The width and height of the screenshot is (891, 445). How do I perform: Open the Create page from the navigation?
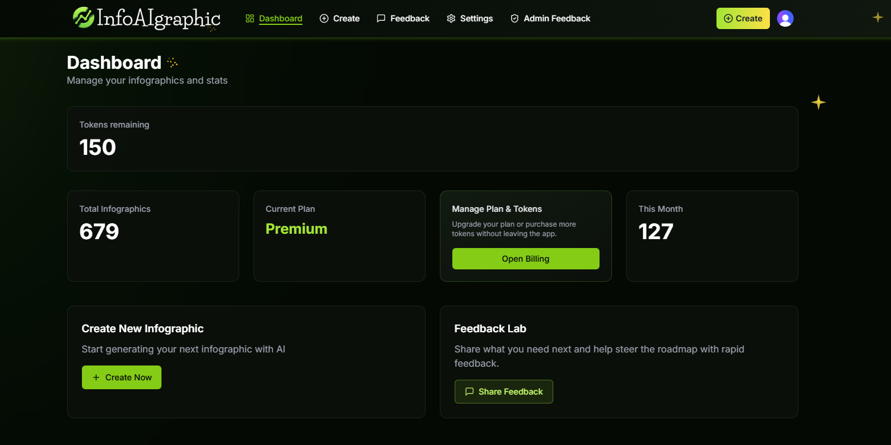pyautogui.click(x=345, y=18)
